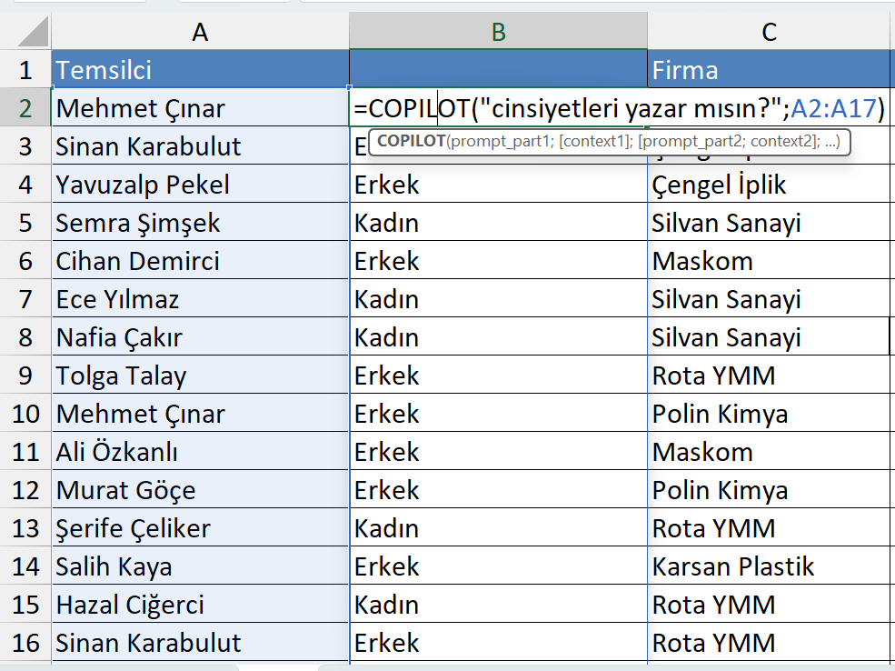The width and height of the screenshot is (895, 671).
Task: Click the A2:A17 reference in the formula
Action: coord(833,109)
